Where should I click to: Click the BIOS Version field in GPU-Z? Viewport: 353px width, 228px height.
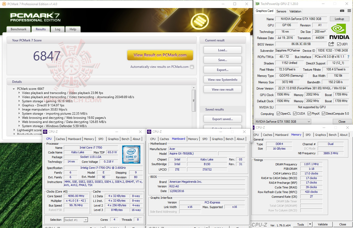tap(301, 44)
